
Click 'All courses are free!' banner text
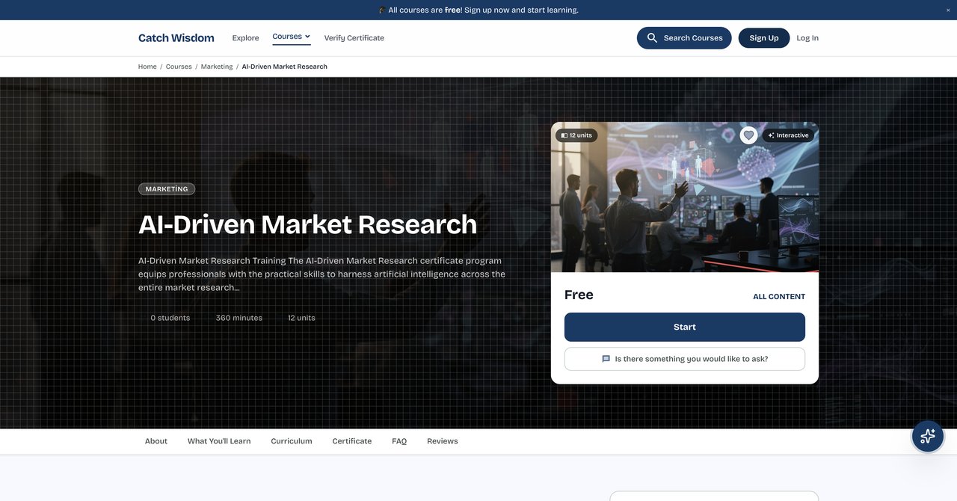478,10
